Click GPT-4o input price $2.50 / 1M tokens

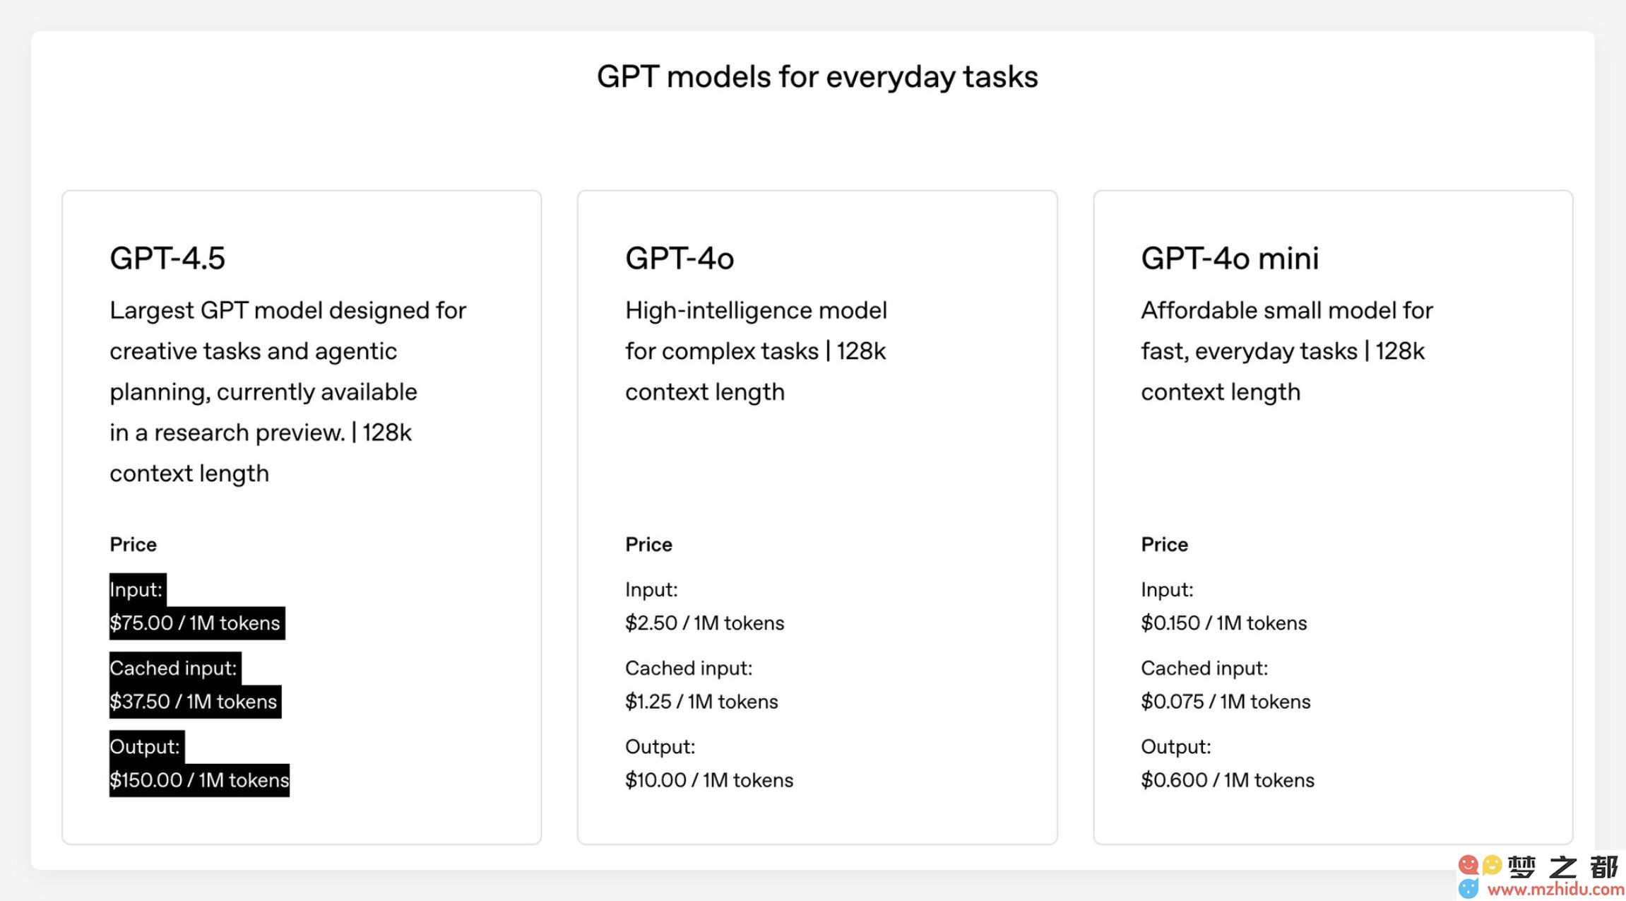(705, 623)
